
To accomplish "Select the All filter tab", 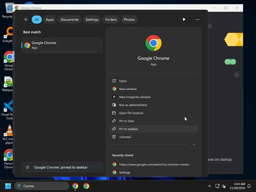I will [x=37, y=19].
